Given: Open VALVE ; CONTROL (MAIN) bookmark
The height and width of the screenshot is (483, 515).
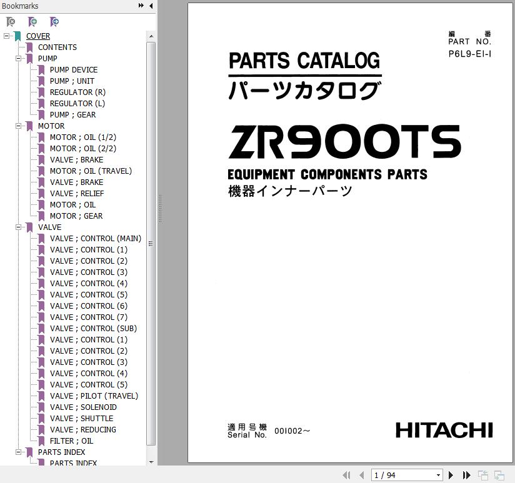Looking at the screenshot, I should 96,239.
